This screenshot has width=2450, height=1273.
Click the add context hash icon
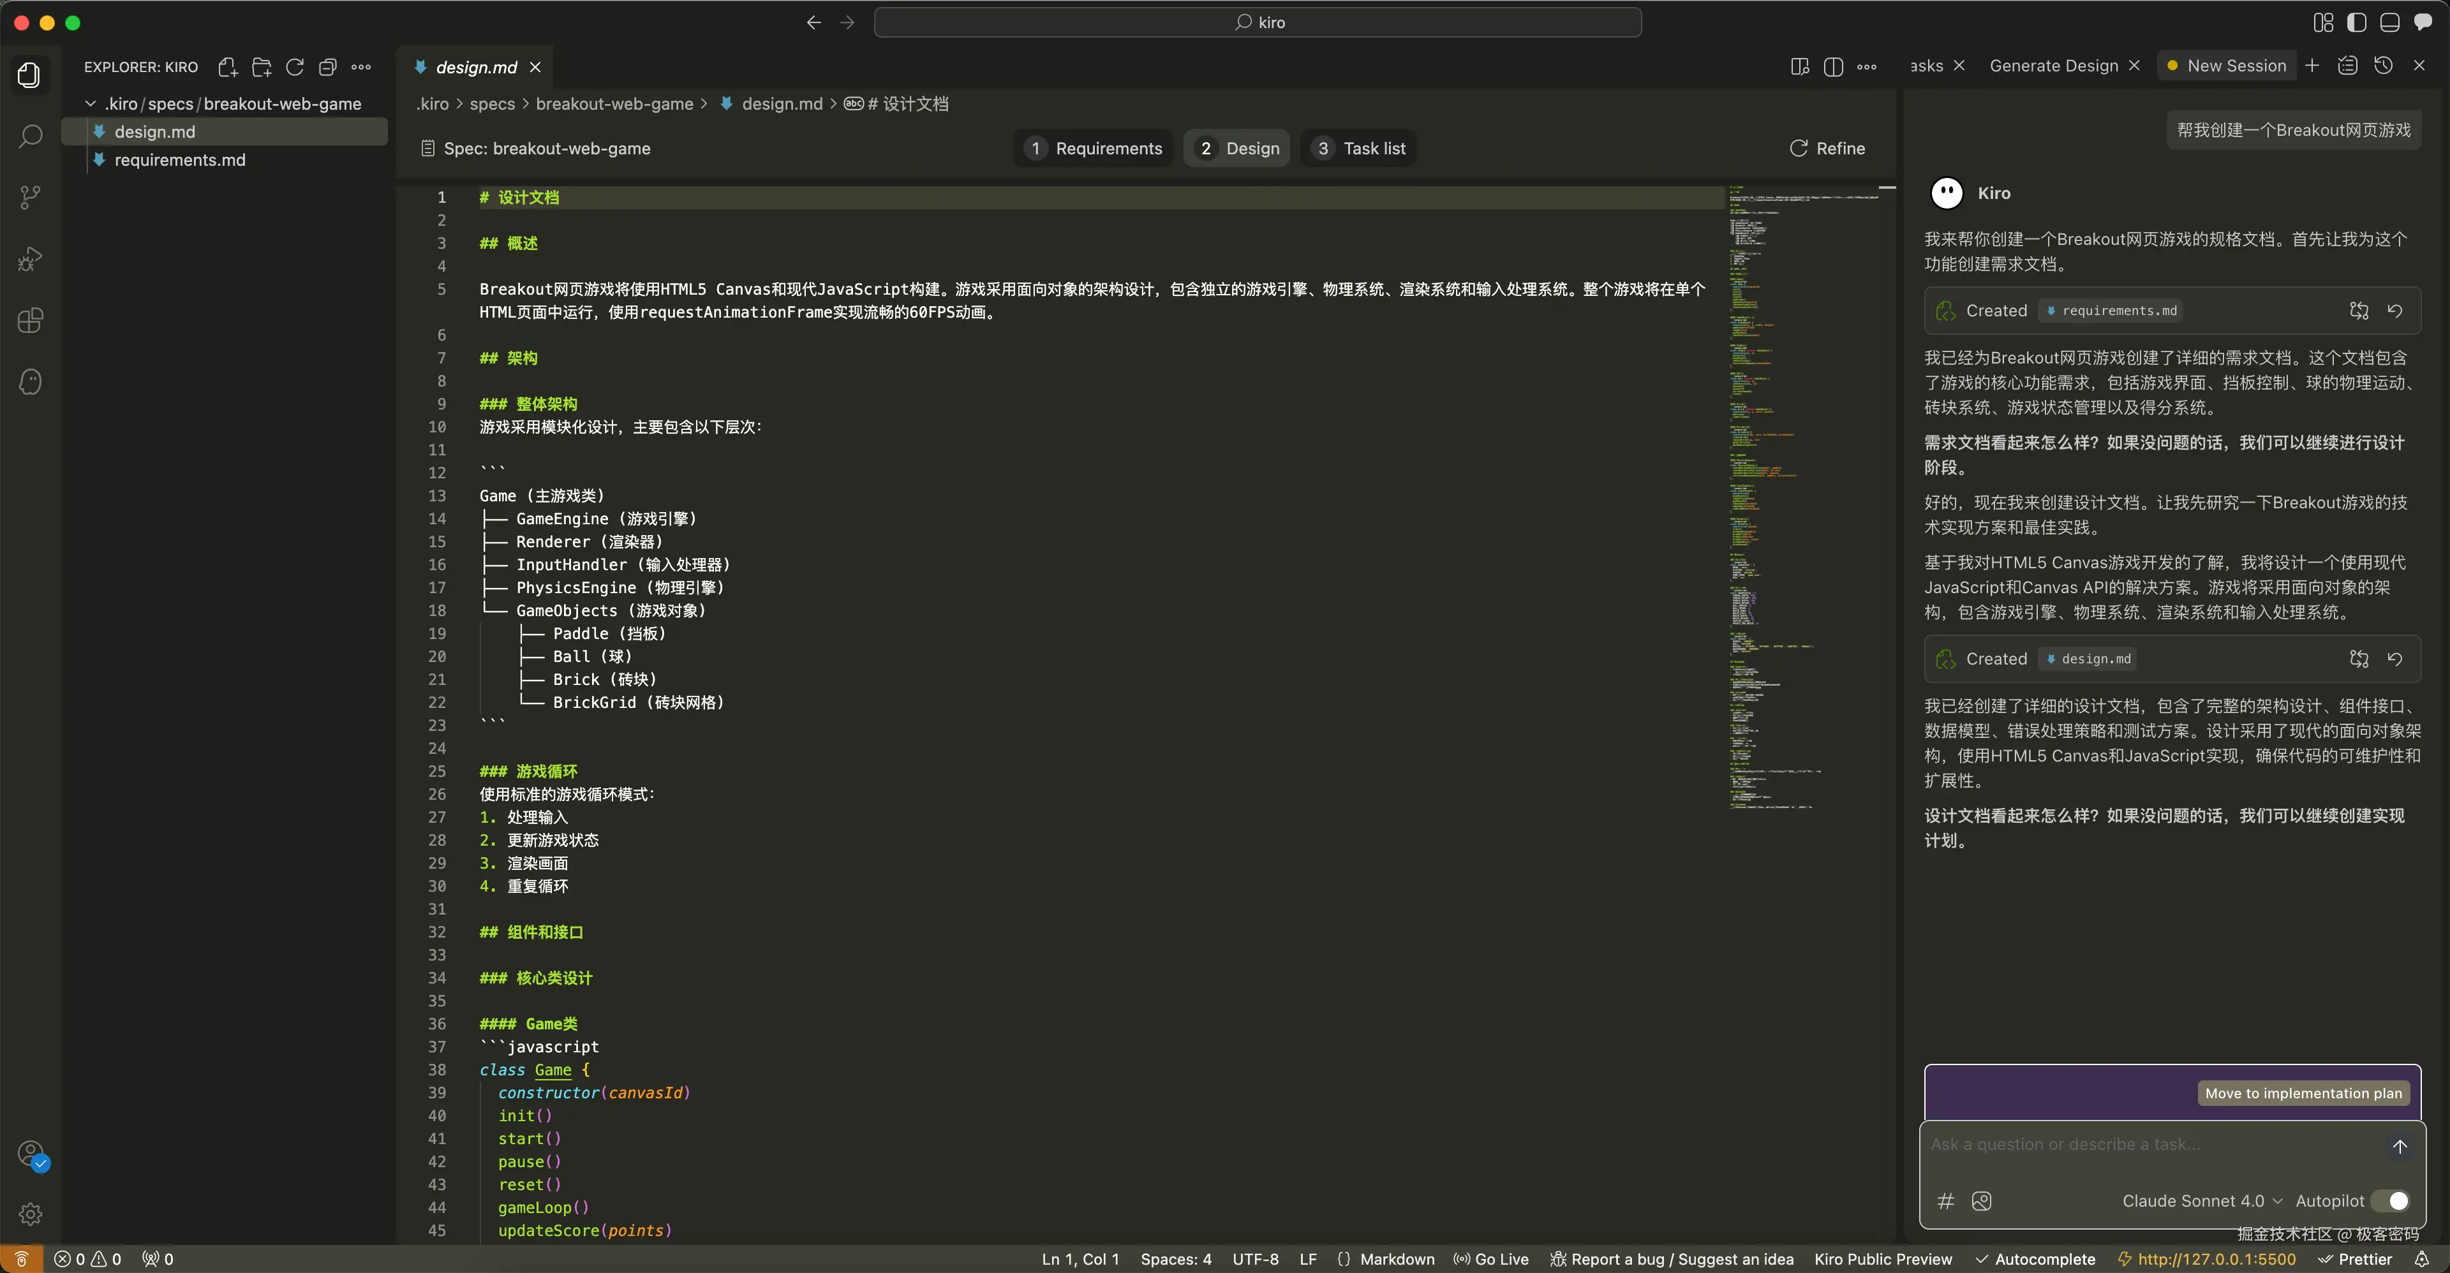[x=1946, y=1201]
